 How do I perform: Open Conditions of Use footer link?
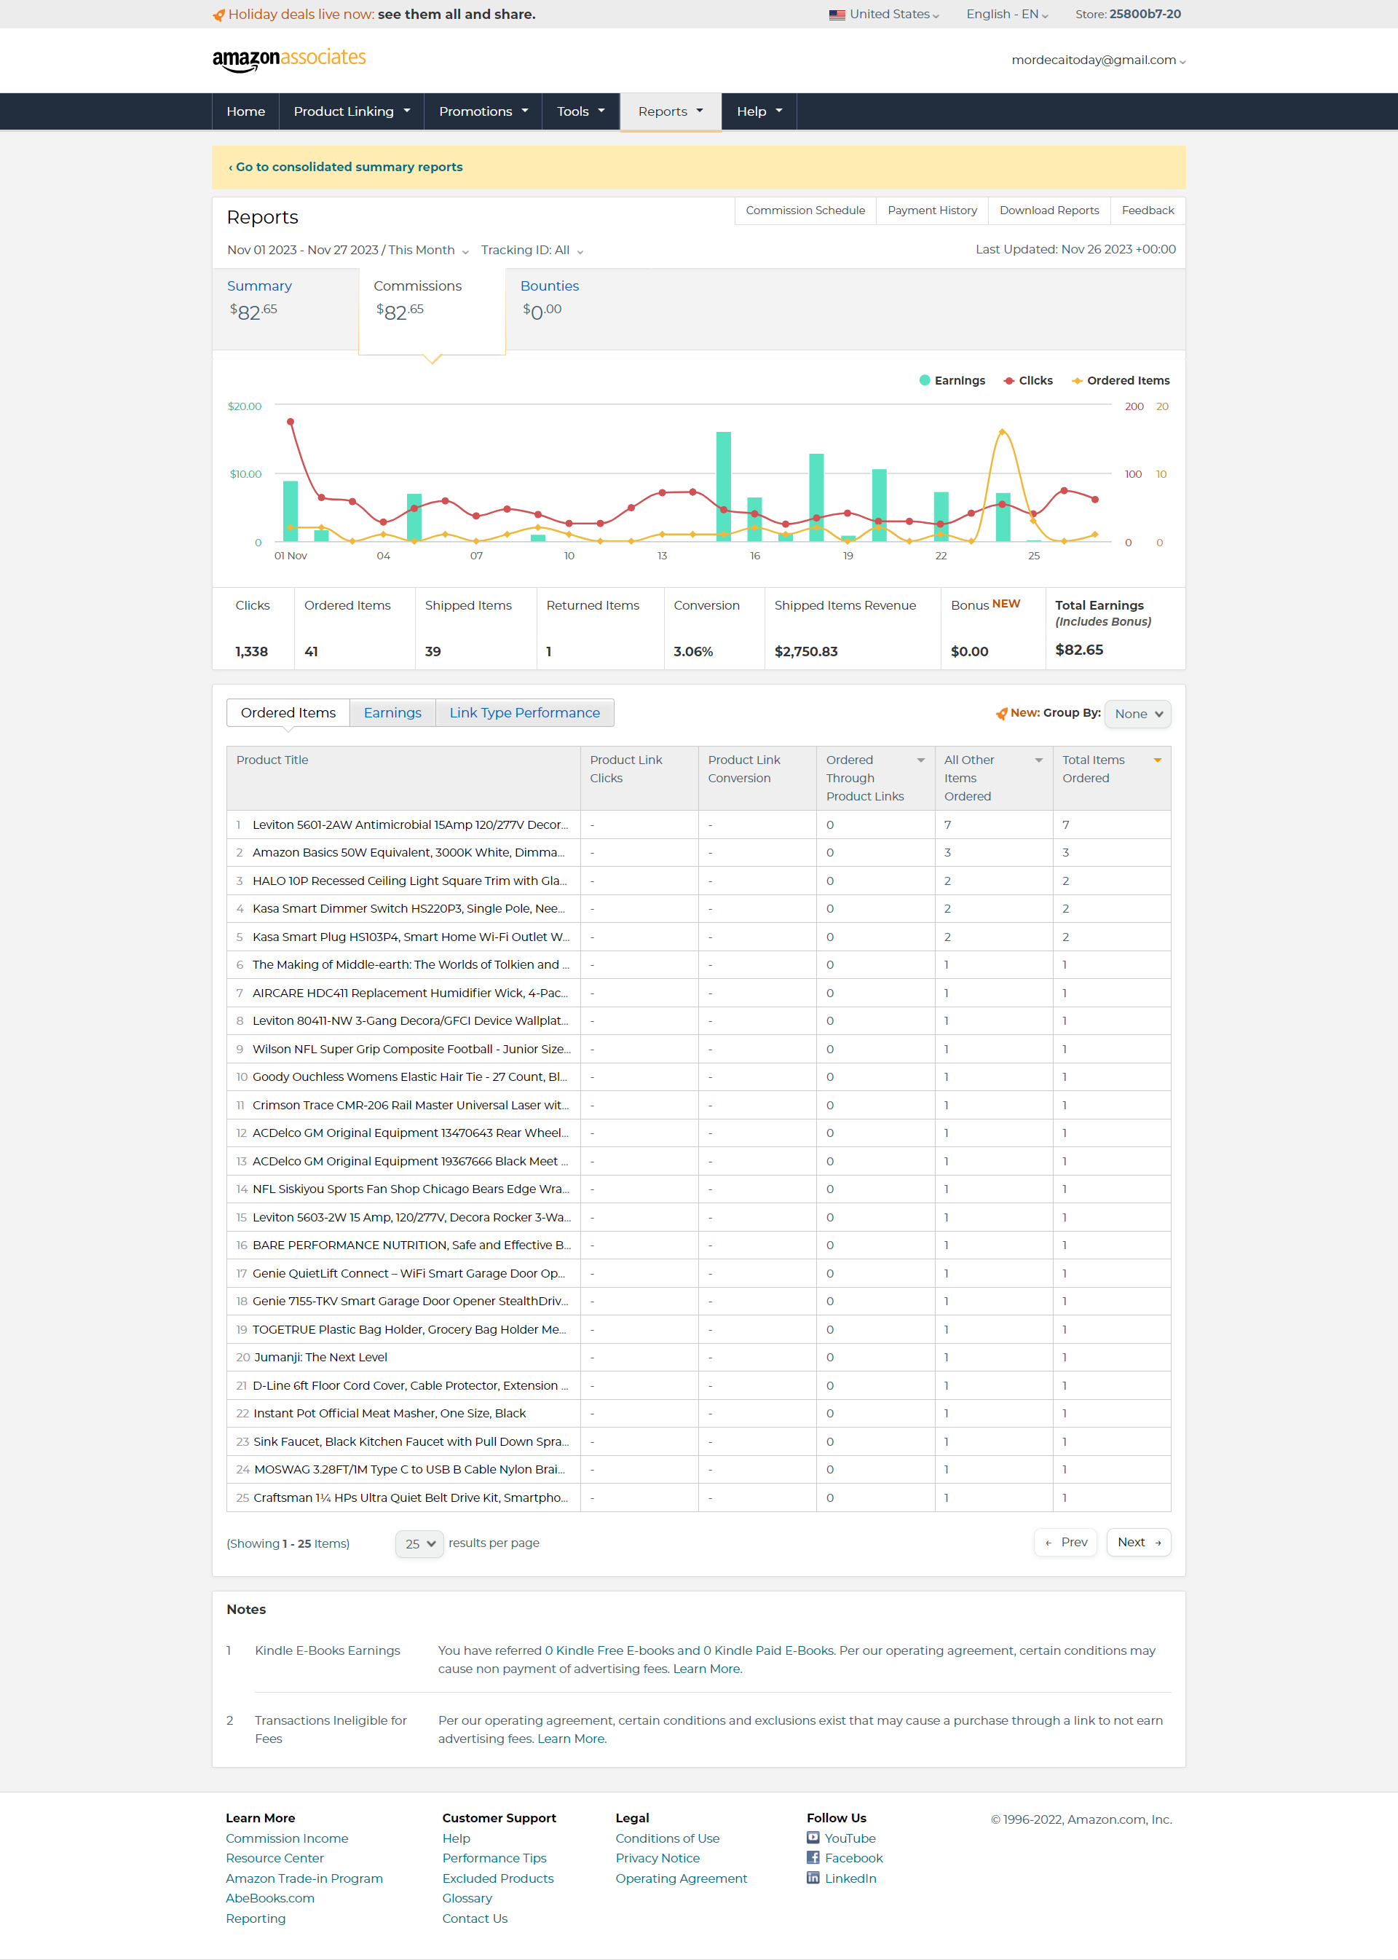pos(667,1838)
